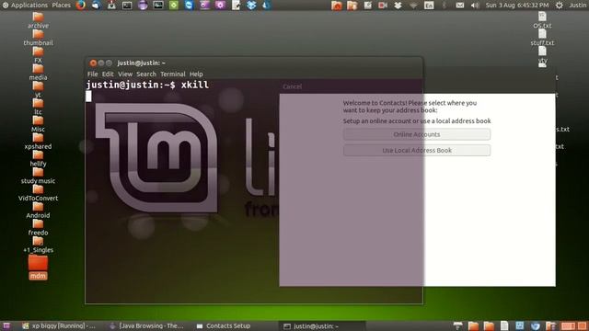The image size is (589, 331).
Task: Select the VidToConvert desktop folder
Action: pos(38,193)
